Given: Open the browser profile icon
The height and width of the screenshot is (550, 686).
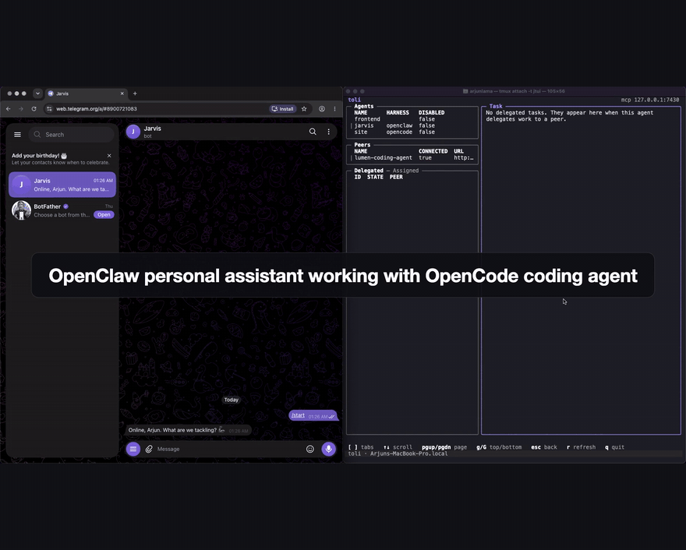Looking at the screenshot, I should tap(321, 109).
